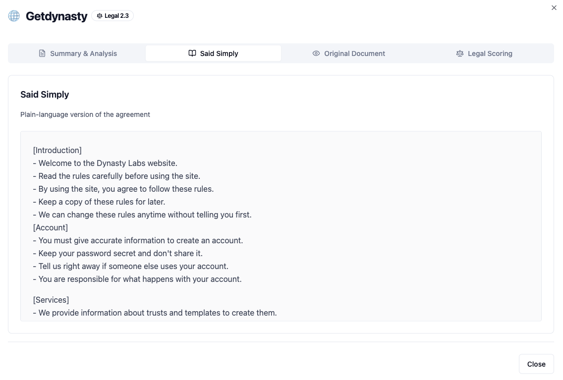Dismiss dialog with the X icon
Screen dimensions: 563x380
[554, 7]
